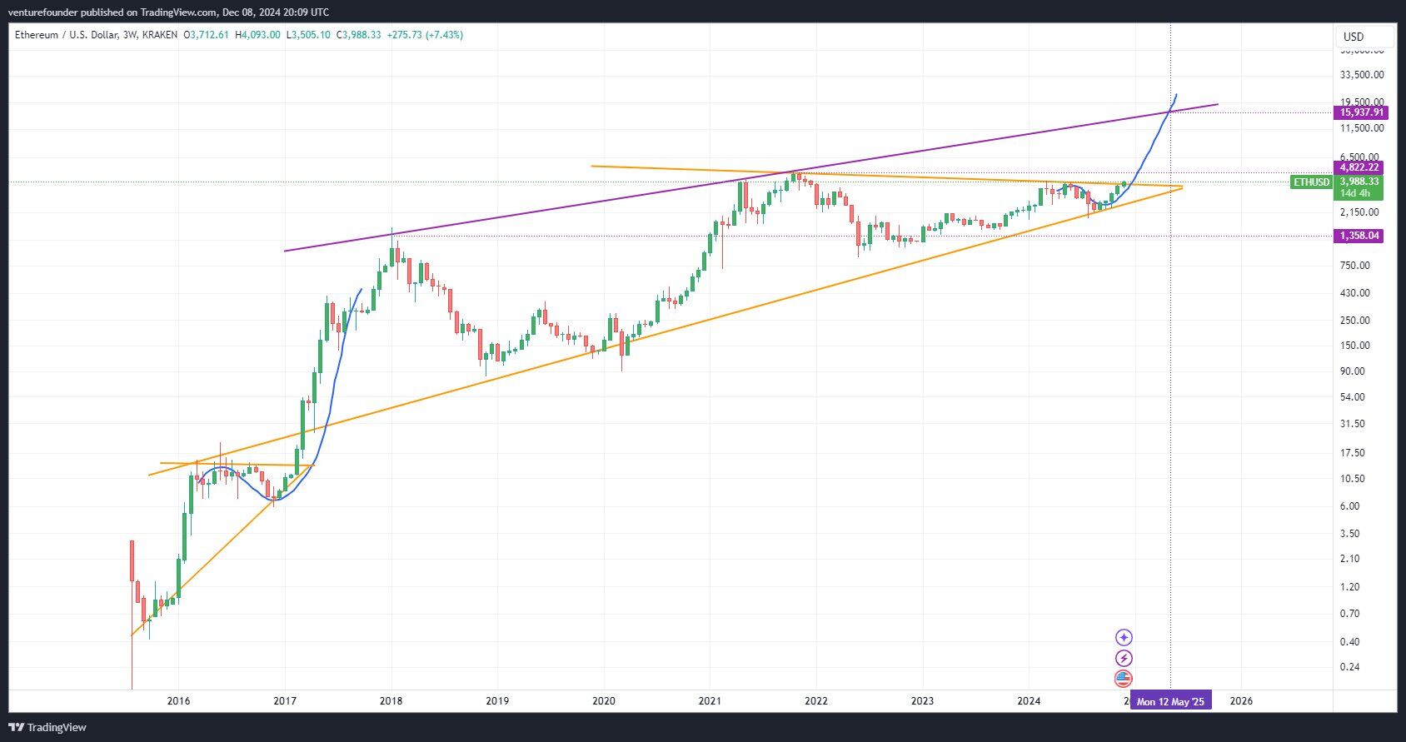This screenshot has width=1406, height=742.
Task: Click the 2021 label on time axis
Action: (710, 701)
